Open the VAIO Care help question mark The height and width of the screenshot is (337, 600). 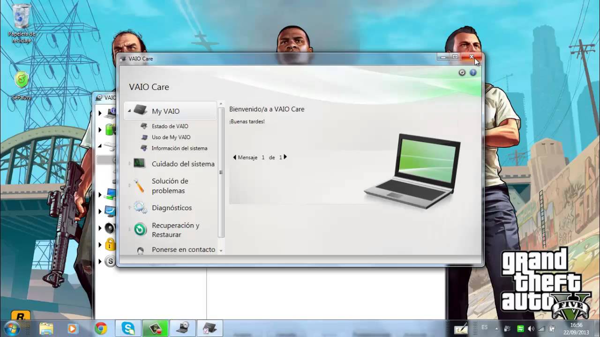click(x=473, y=73)
